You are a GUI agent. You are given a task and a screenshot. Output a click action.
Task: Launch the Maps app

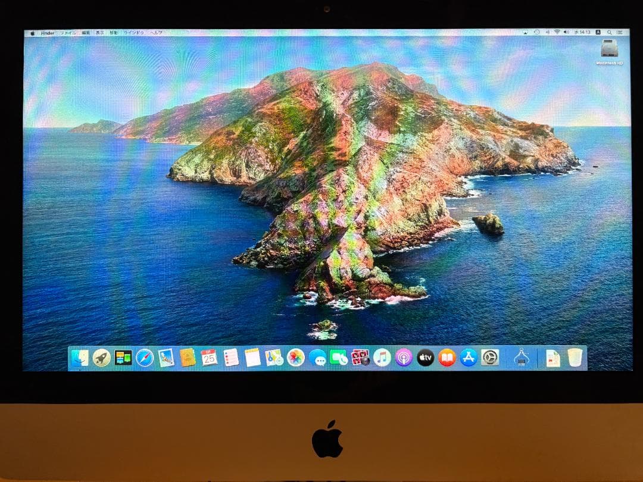273,358
